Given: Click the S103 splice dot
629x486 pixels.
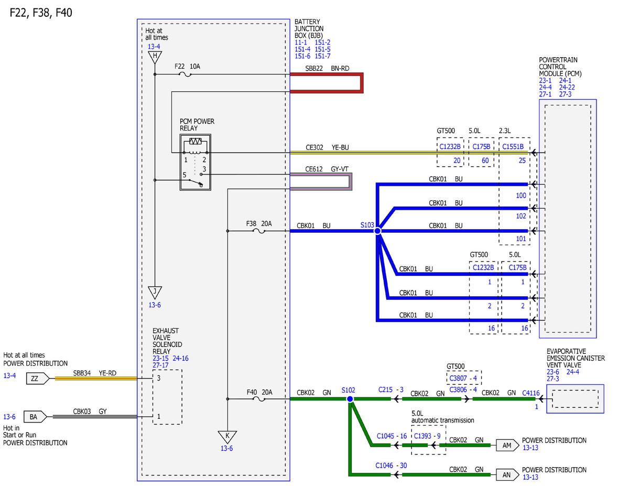Looking at the screenshot, I should (377, 231).
